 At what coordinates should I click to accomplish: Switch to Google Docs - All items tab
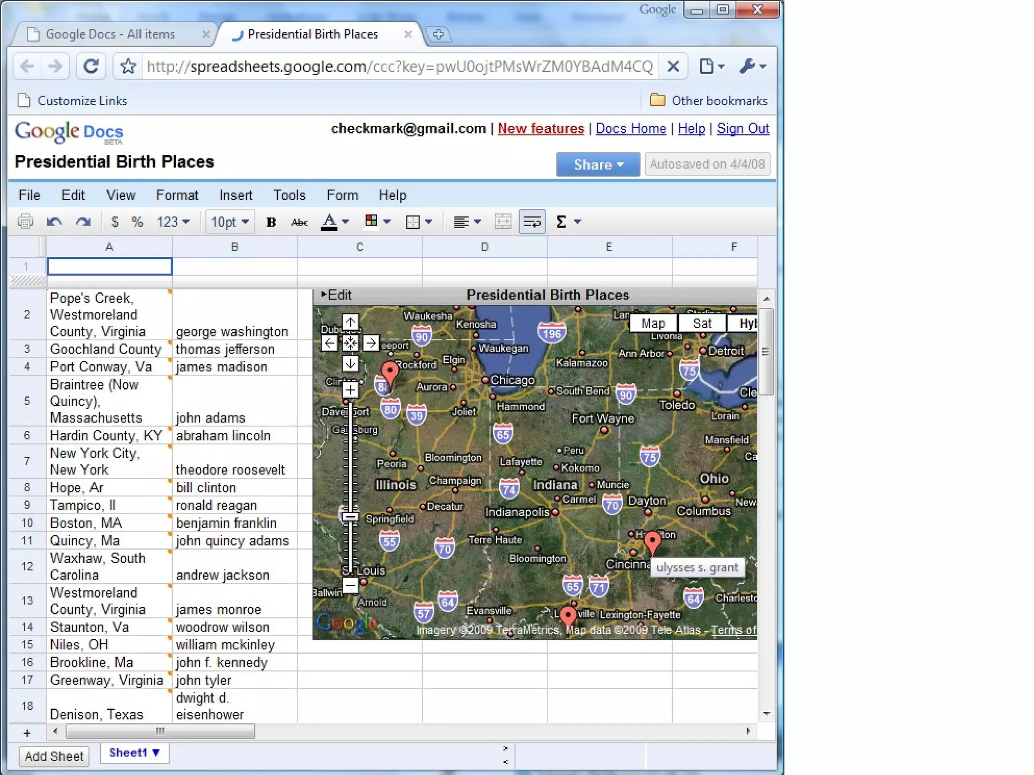coord(110,34)
